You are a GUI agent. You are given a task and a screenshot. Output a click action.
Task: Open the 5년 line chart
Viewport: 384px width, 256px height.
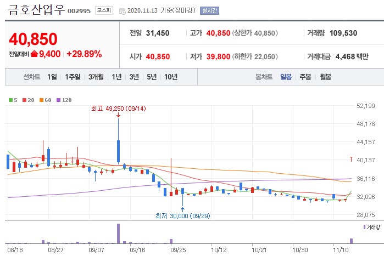pyautogui.click(x=152, y=77)
